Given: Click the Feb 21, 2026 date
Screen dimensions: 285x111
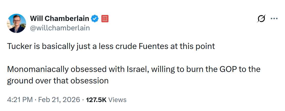Looking at the screenshot, I should [x=59, y=100].
